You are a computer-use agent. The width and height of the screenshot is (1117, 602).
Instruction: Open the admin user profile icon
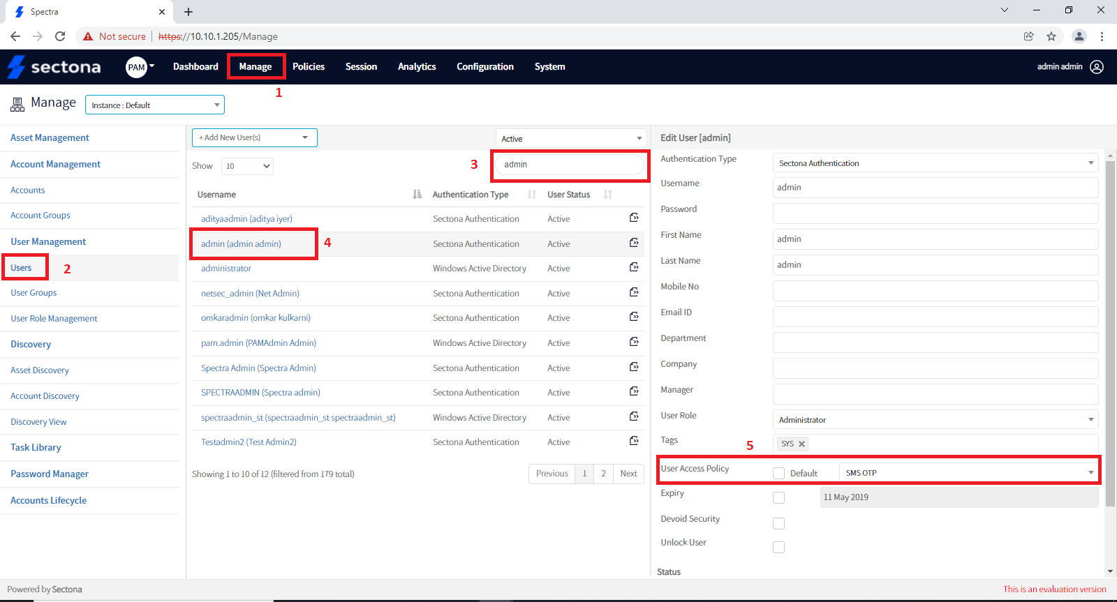click(1097, 67)
